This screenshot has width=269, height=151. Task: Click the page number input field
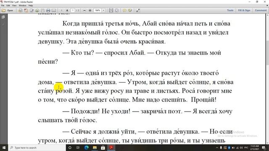pyautogui.click(x=73, y=10)
